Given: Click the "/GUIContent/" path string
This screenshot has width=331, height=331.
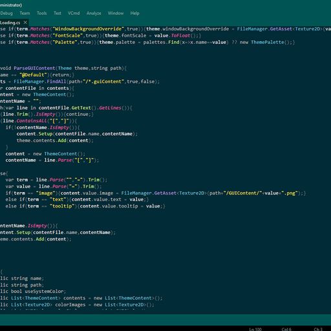Looking at the screenshot, I should tap(242, 193).
